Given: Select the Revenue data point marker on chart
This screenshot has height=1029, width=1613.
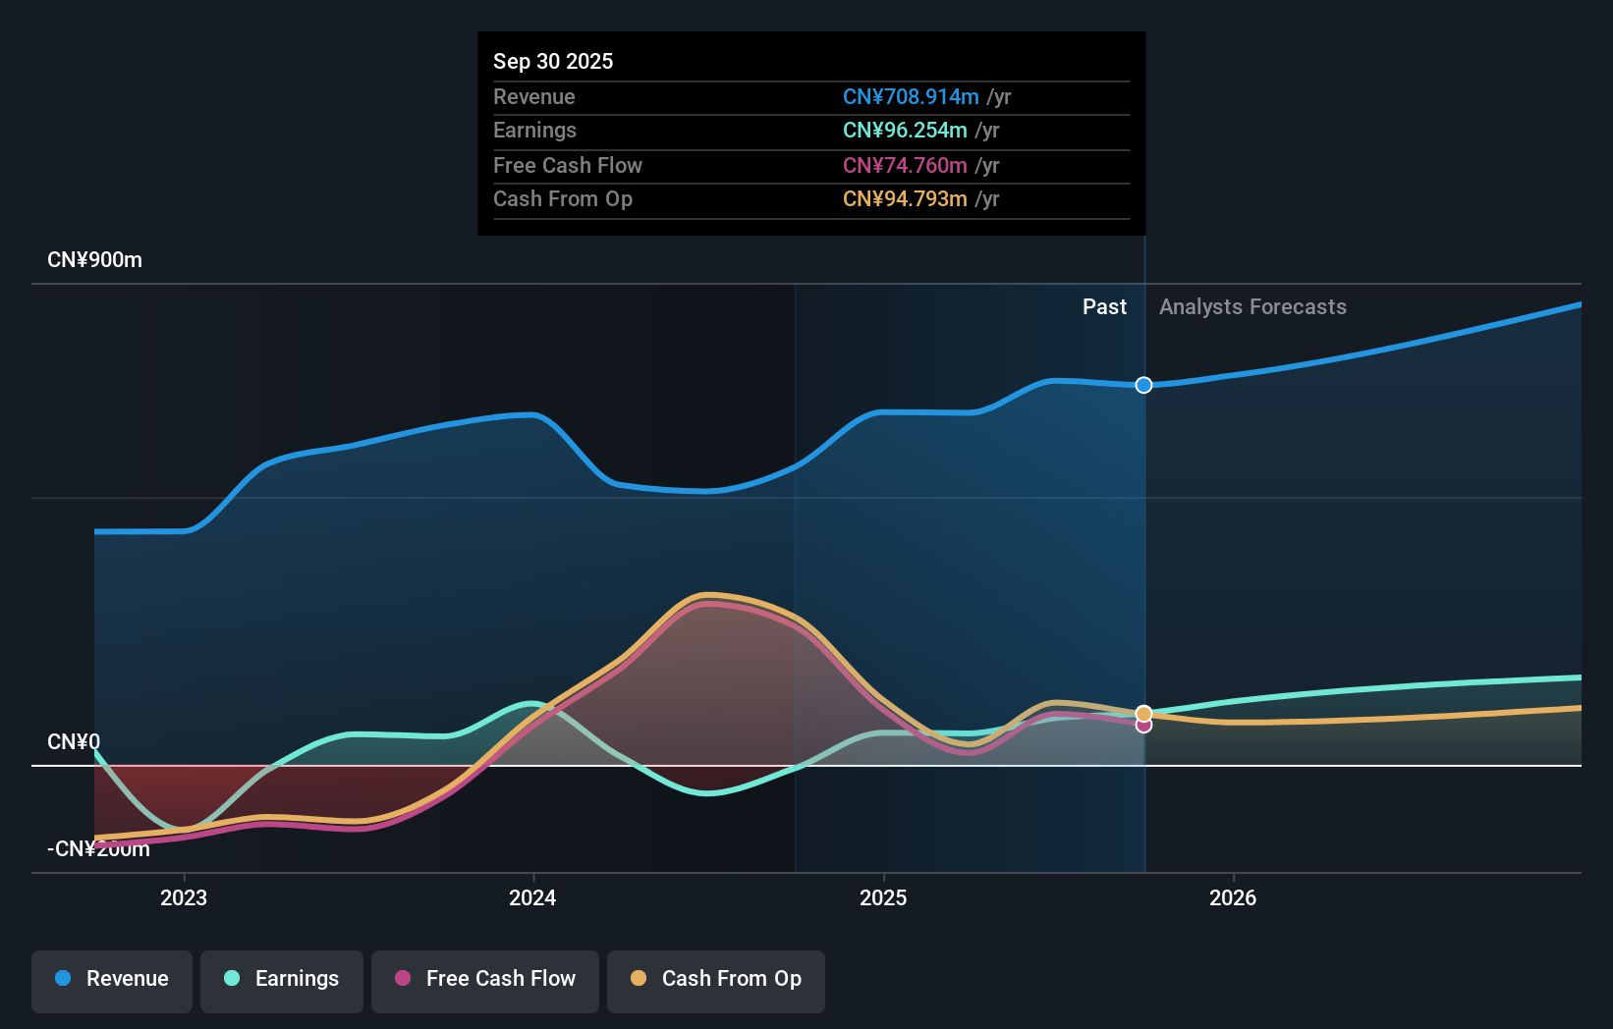Looking at the screenshot, I should coord(1143,385).
